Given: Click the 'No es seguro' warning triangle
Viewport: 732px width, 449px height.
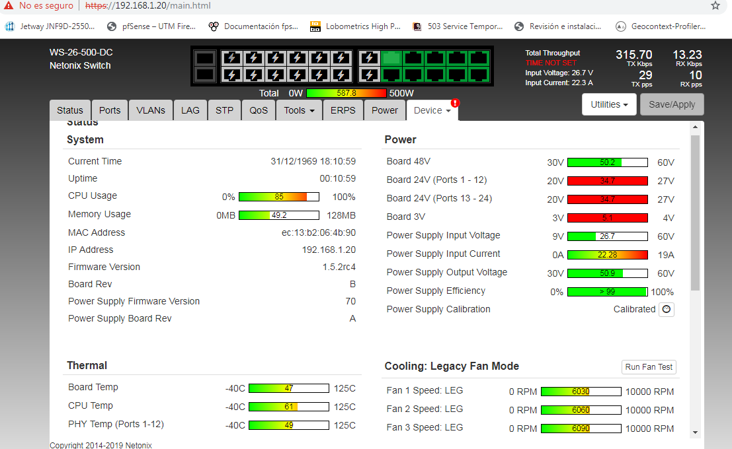Looking at the screenshot, I should pos(9,5).
